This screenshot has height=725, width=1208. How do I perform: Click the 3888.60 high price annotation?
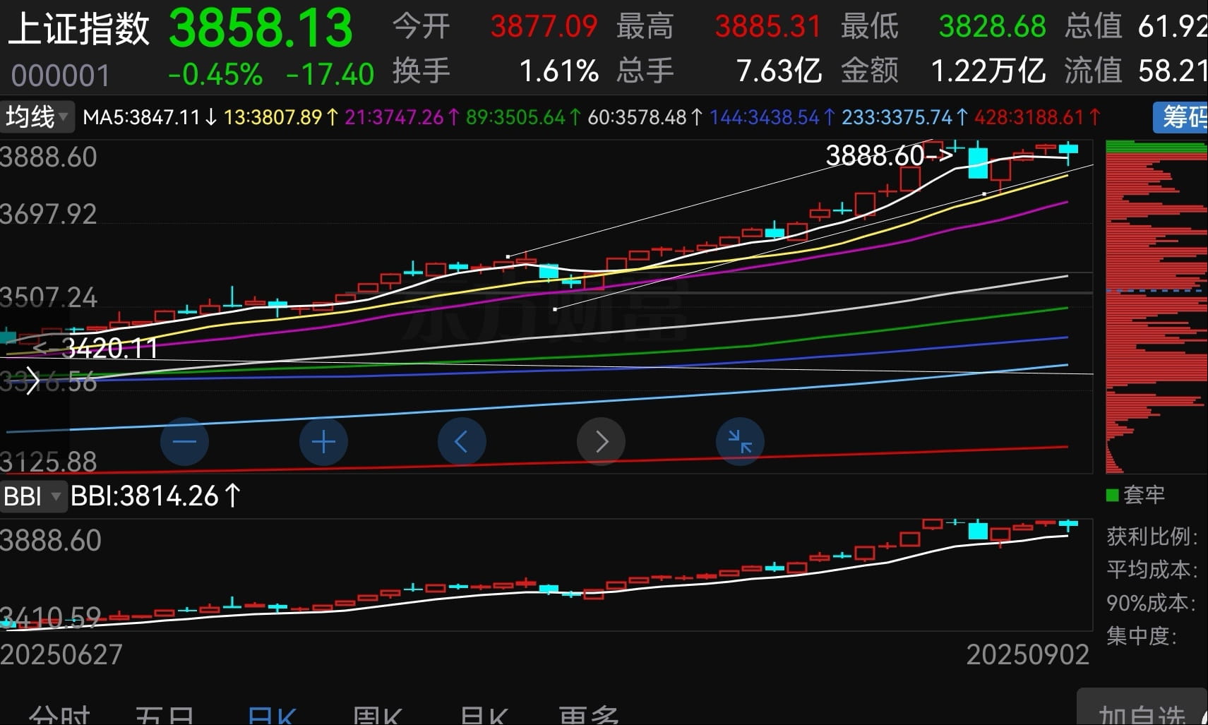tap(875, 155)
